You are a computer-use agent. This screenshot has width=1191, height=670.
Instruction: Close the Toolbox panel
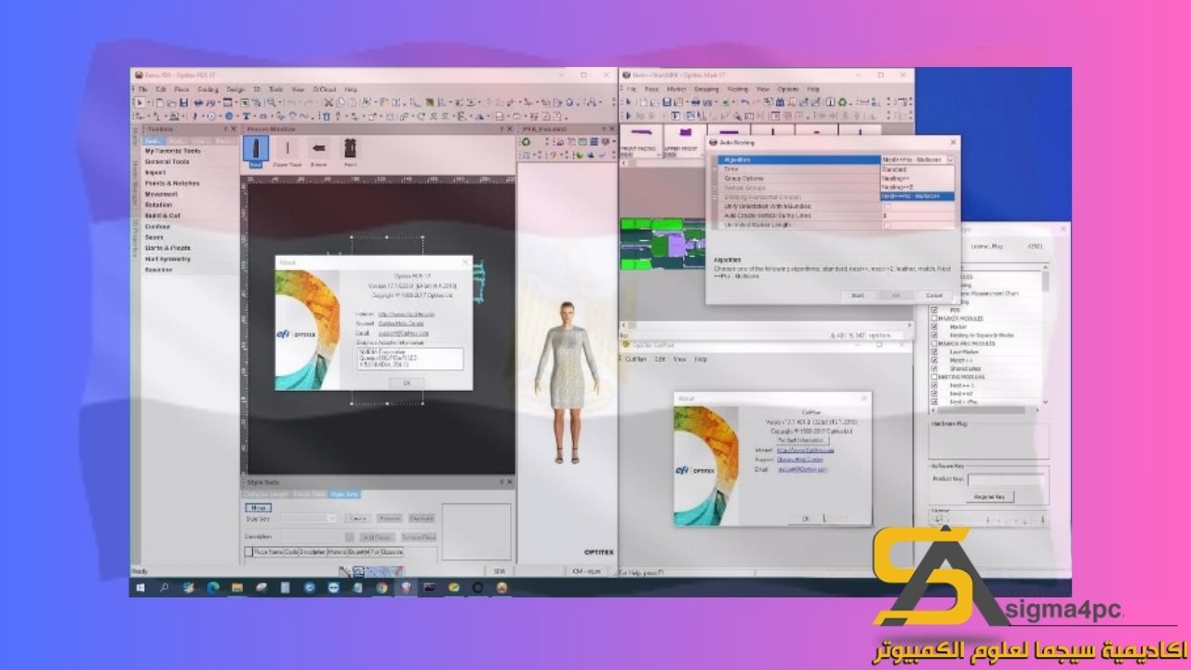pyautogui.click(x=233, y=128)
